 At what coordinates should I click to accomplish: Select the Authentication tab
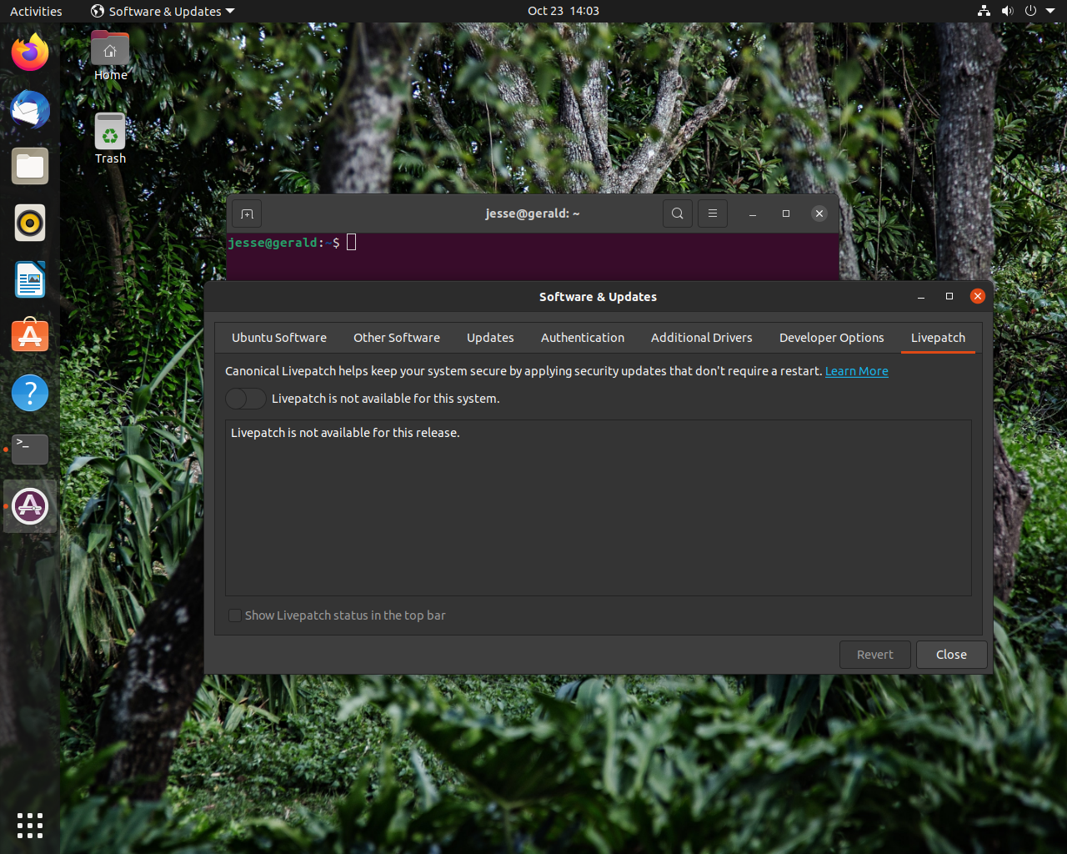tap(583, 338)
